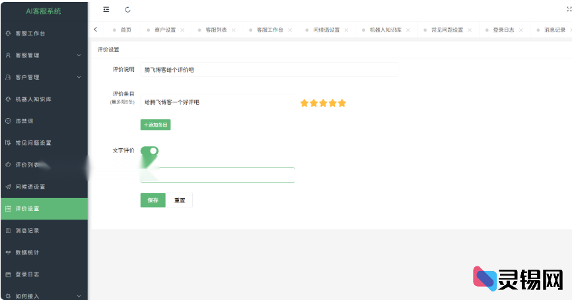The height and width of the screenshot is (300, 572).
Task: Click the 评价说明 input field
Action: [269, 69]
